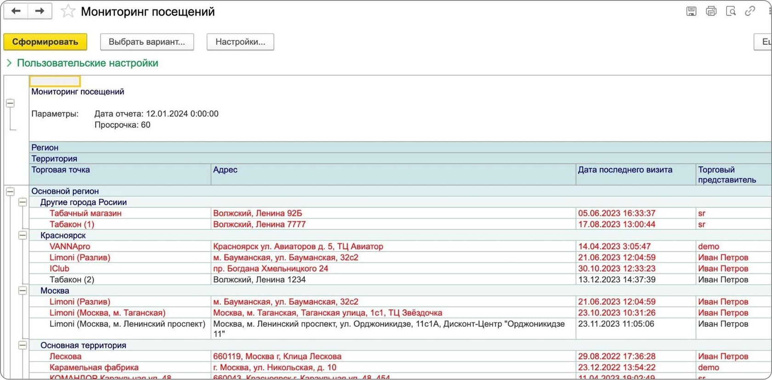Viewport: 772px width, 380px height.
Task: Open Настройки... button
Action: click(240, 42)
